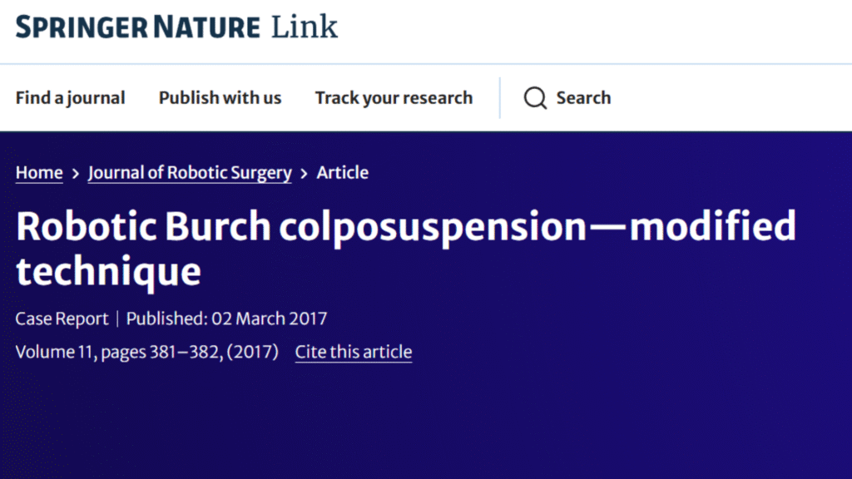852x479 pixels.
Task: Click the word technique in the title
Action: [108, 271]
